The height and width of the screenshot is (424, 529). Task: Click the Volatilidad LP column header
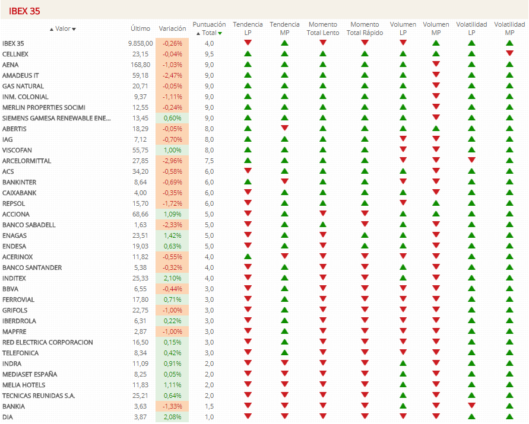point(471,28)
